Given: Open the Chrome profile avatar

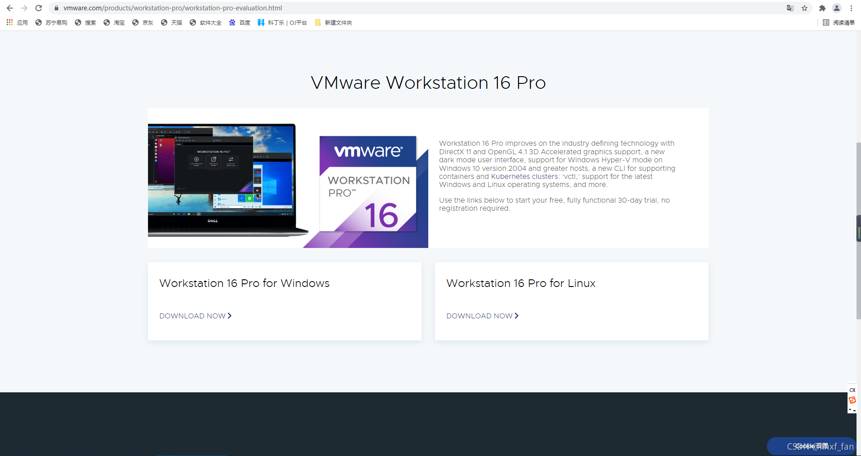Looking at the screenshot, I should point(837,8).
